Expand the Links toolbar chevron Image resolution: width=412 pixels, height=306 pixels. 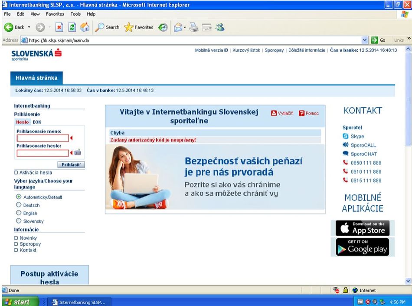coord(409,39)
